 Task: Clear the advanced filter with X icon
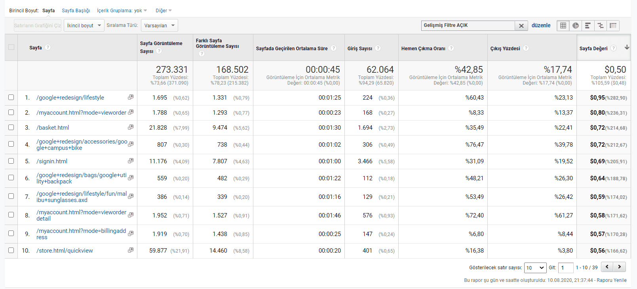pos(521,26)
